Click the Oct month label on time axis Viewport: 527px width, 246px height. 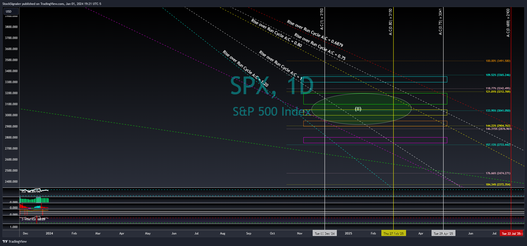[x=273, y=233]
